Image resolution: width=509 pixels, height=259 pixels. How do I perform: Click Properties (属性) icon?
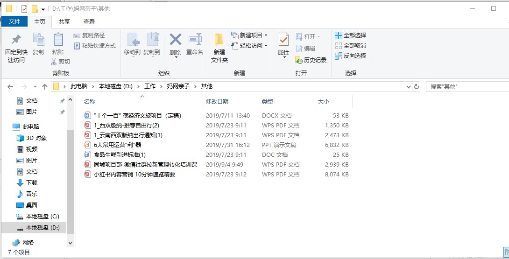(283, 40)
